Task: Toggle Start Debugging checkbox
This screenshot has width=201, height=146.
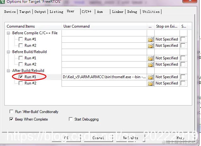Action: click(71, 119)
